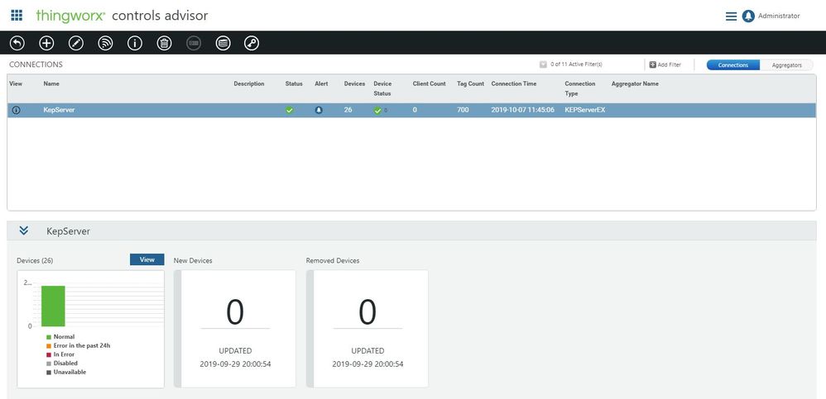Click the key toolbar icon
The image size is (826, 399).
[252, 43]
